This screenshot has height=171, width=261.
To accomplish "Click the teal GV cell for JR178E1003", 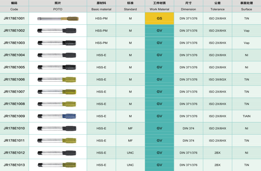I will [159, 43].
